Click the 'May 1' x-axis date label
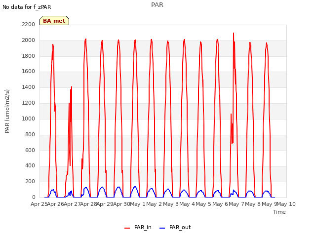This screenshot has height=237, width=316. pos(138,204)
